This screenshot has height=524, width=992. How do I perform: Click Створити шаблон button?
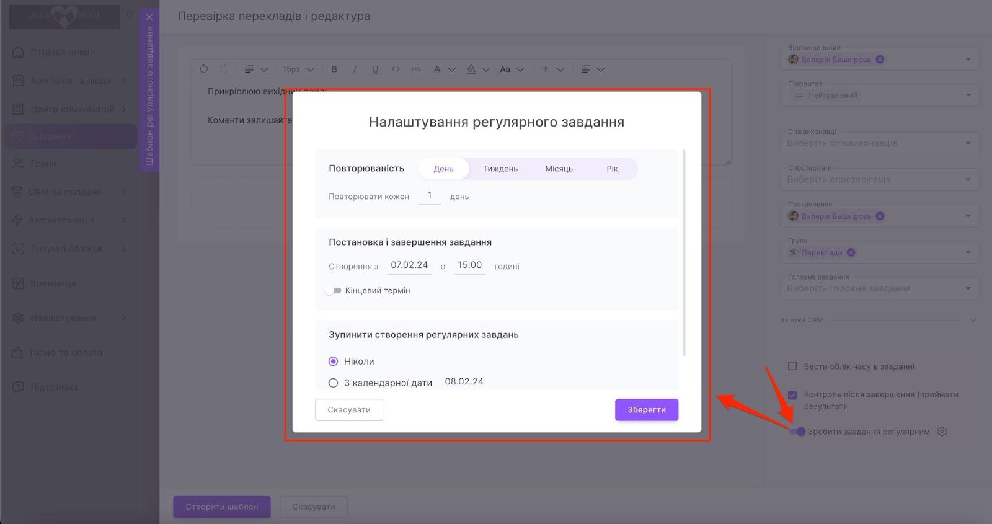click(222, 507)
